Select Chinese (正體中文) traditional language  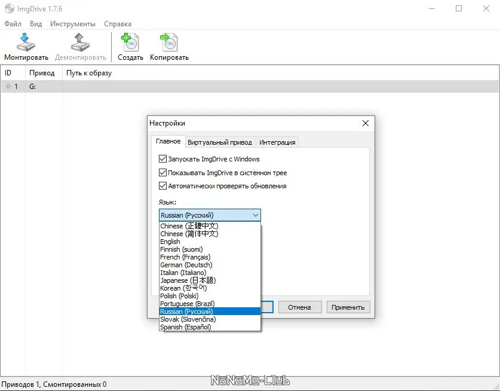pyautogui.click(x=210, y=226)
